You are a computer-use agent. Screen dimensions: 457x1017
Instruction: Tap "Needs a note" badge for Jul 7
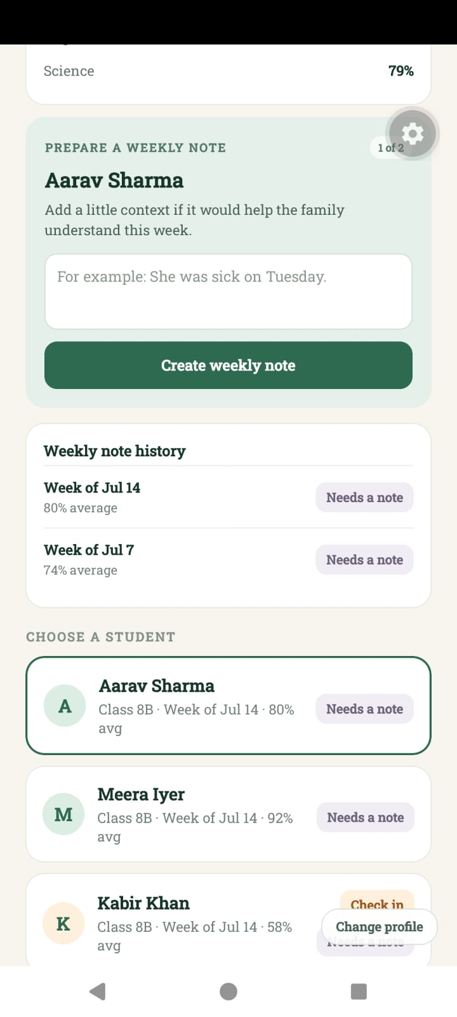tap(364, 559)
